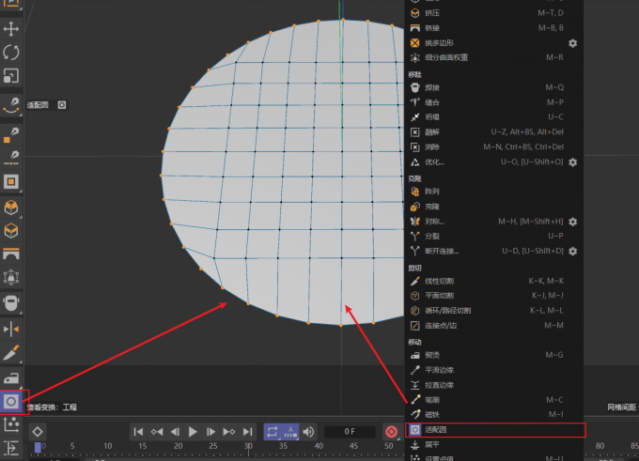Viewport: 639px width, 461px height.
Task: Toggle the red record keyframe button
Action: 391,432
